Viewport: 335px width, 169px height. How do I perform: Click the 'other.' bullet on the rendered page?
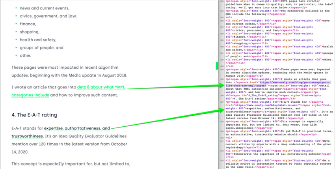[x=26, y=56]
